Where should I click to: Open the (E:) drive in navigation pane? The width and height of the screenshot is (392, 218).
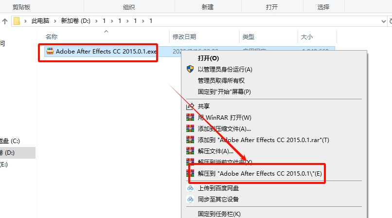(4, 164)
